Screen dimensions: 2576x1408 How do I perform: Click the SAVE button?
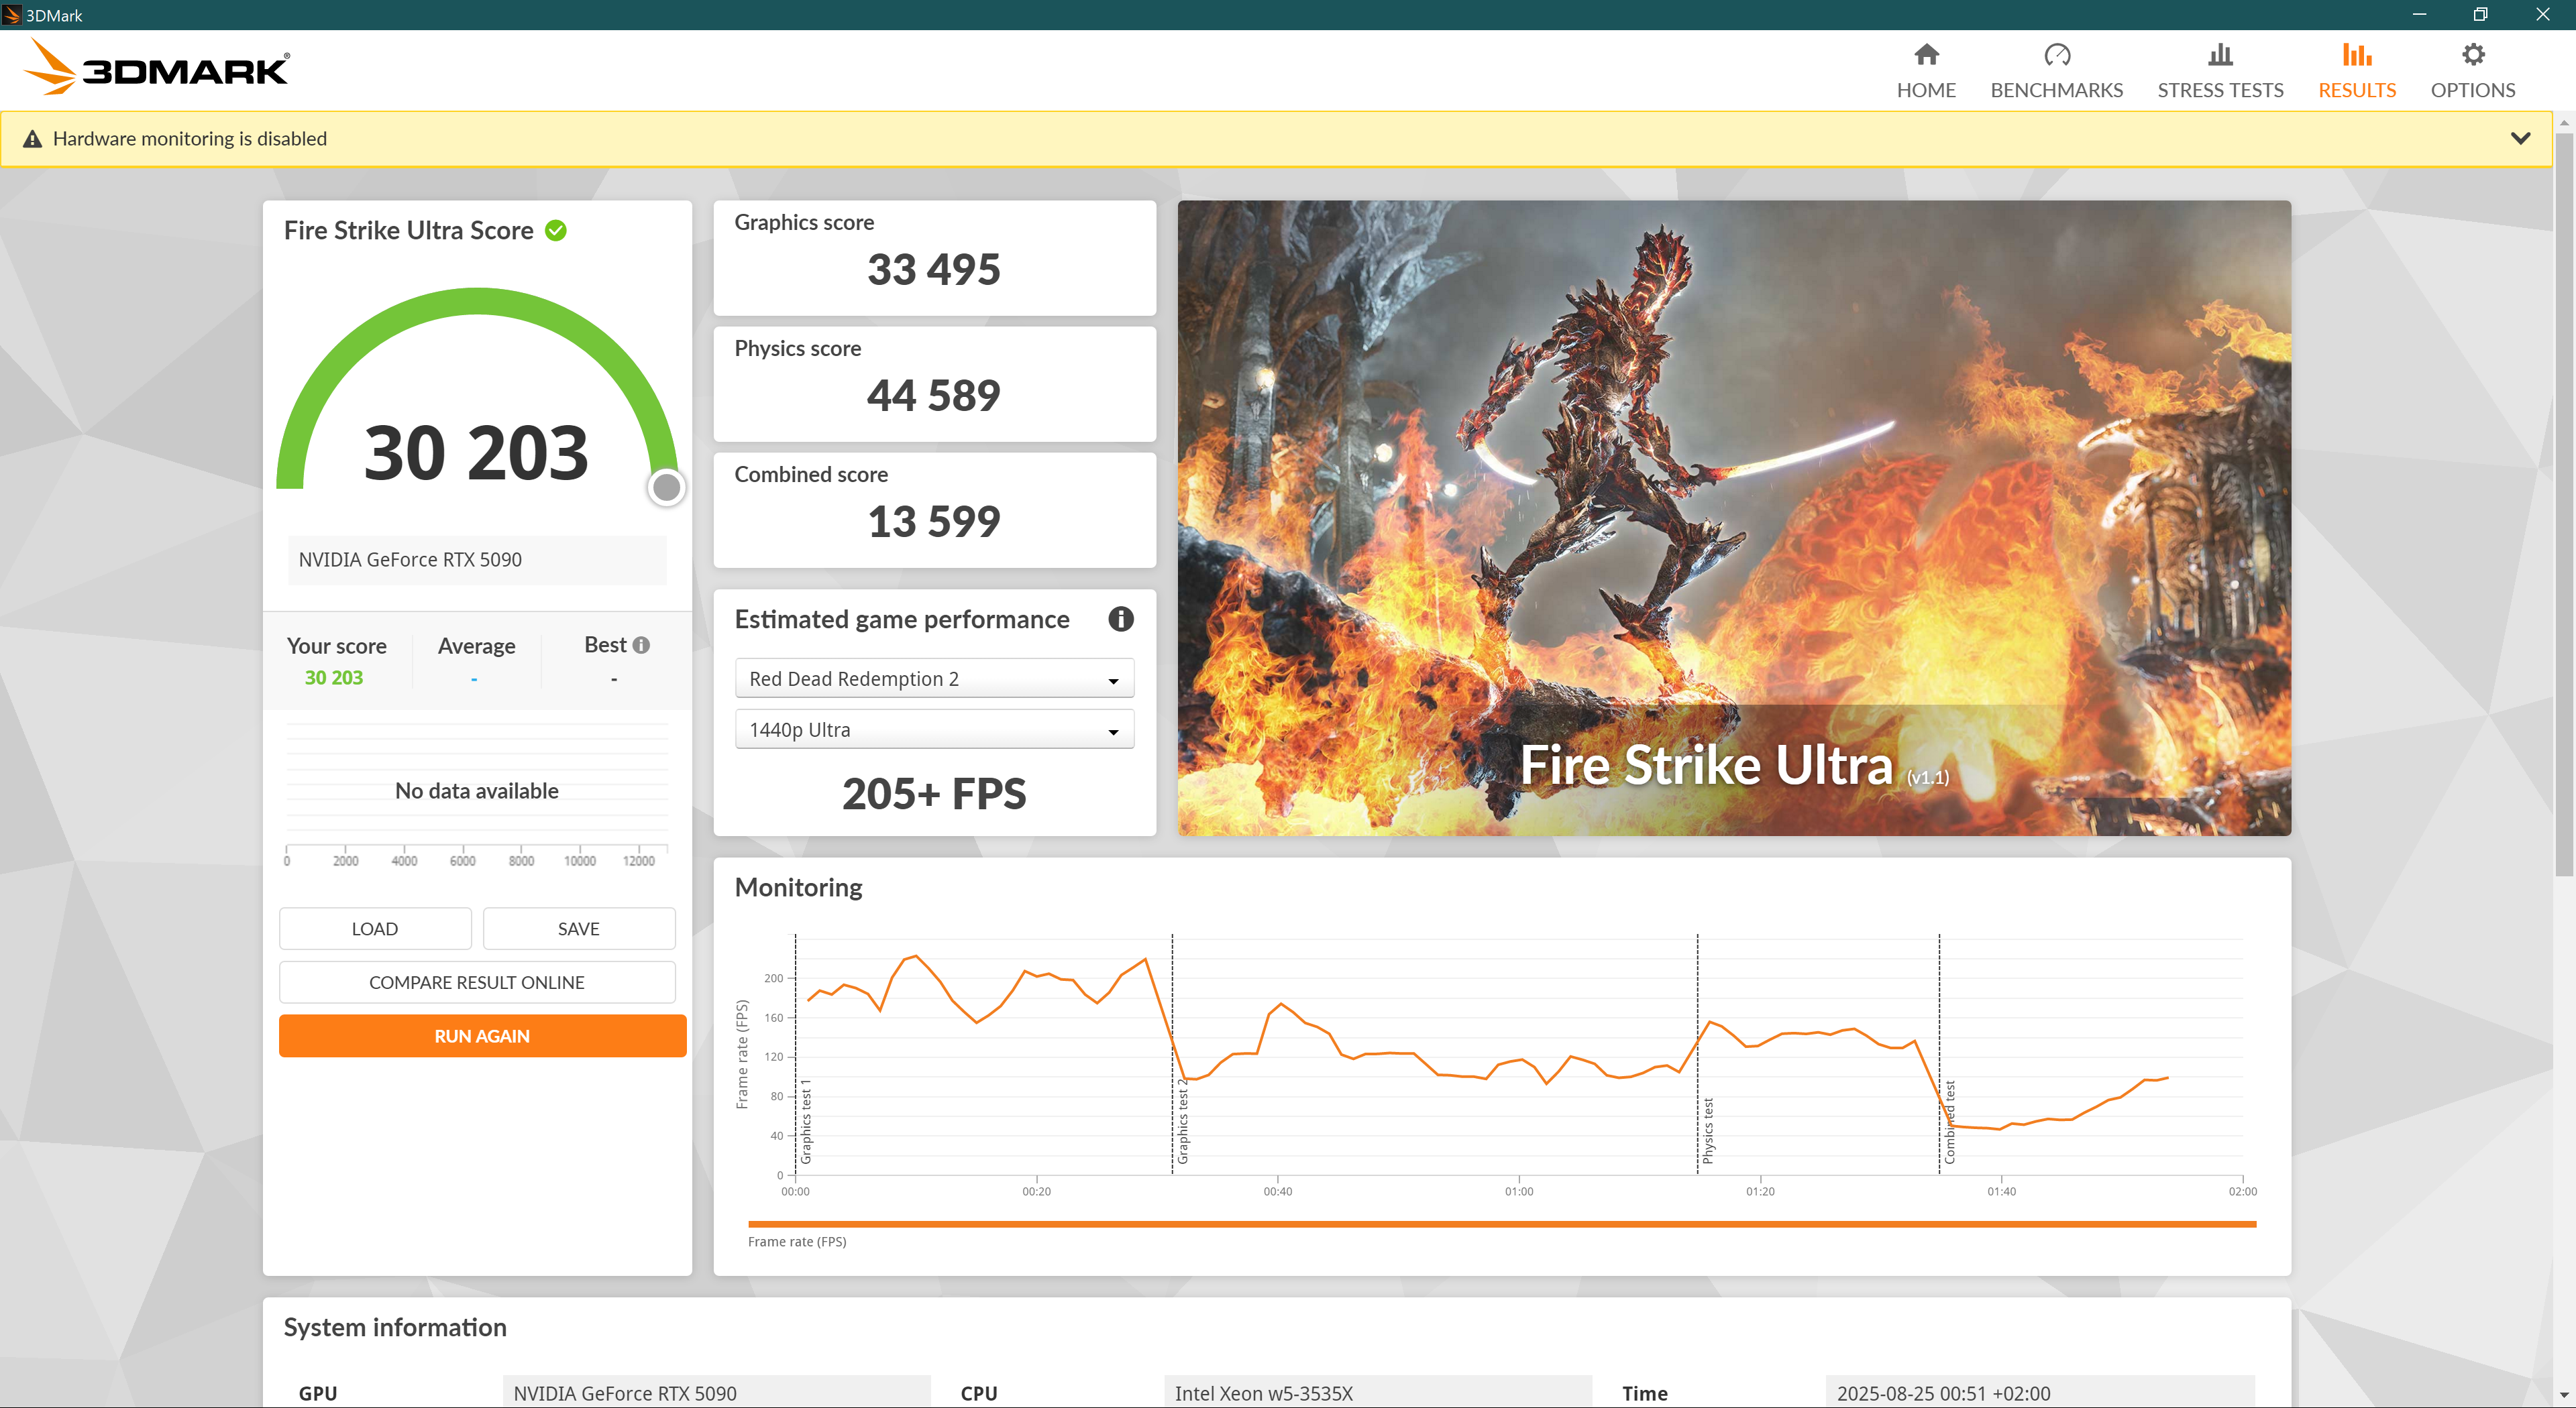coord(579,929)
